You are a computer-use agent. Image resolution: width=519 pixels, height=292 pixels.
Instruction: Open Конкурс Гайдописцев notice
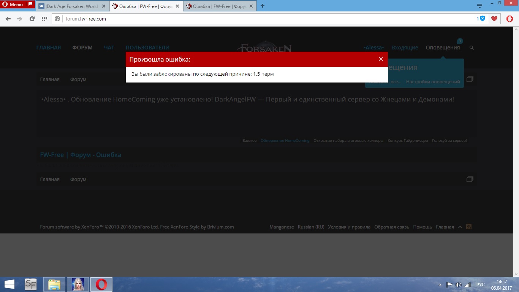[x=408, y=141]
